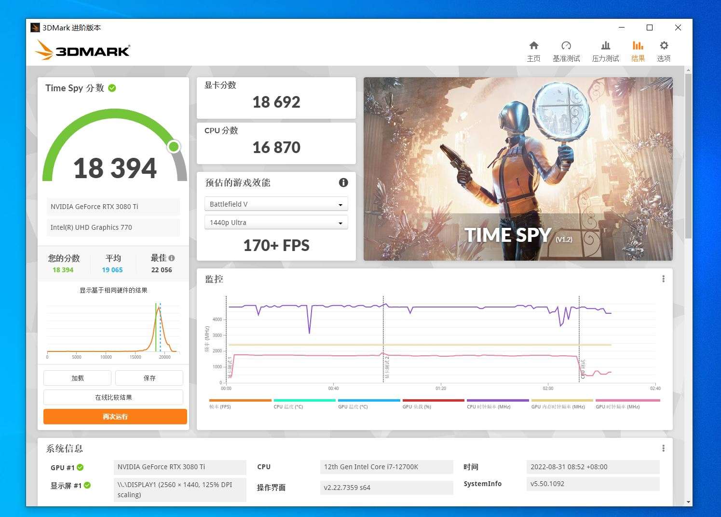
Task: Toggle the 帧率 (FPS) legend item
Action: (x=240, y=405)
